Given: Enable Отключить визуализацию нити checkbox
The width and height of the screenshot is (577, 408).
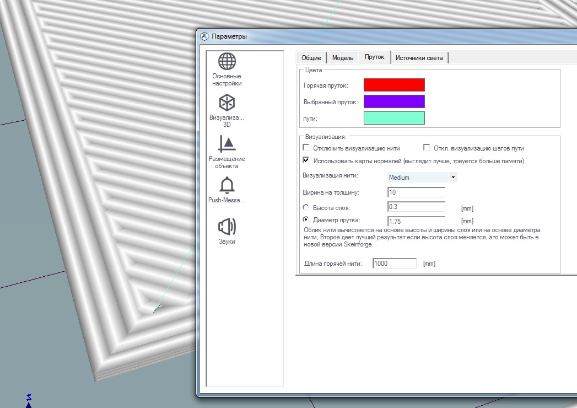Looking at the screenshot, I should (306, 148).
